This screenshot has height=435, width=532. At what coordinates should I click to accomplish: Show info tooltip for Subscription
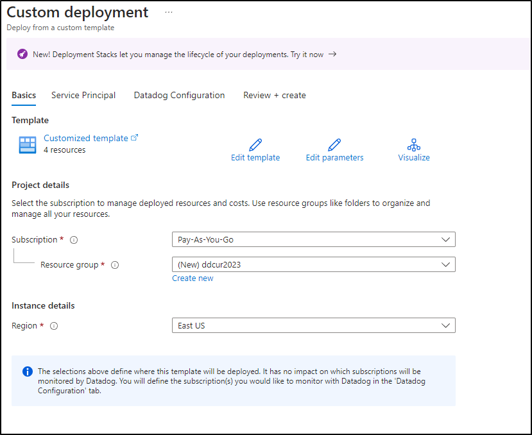(x=74, y=240)
